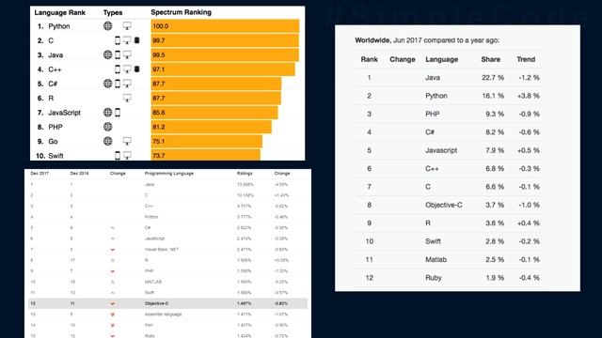The image size is (602, 338).
Task: Select the mobile icon in JavaScript row
Action: tap(118, 113)
